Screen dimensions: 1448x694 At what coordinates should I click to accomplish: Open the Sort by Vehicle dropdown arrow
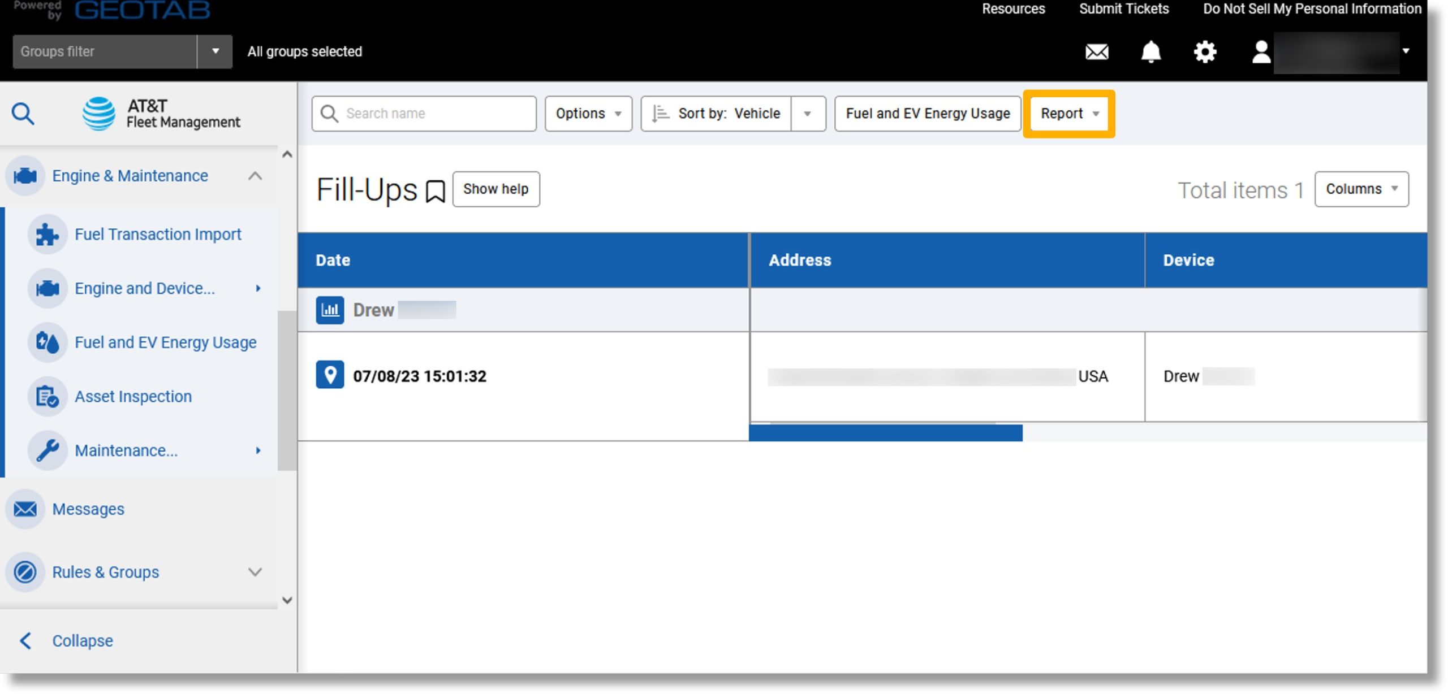coord(808,114)
